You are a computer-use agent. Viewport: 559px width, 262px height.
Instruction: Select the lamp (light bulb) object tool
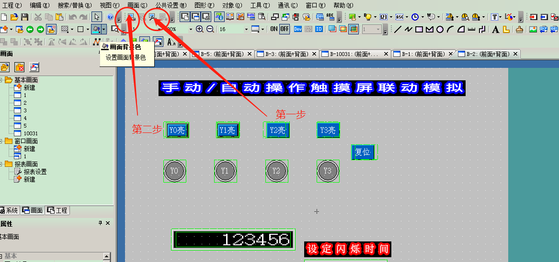(x=367, y=17)
